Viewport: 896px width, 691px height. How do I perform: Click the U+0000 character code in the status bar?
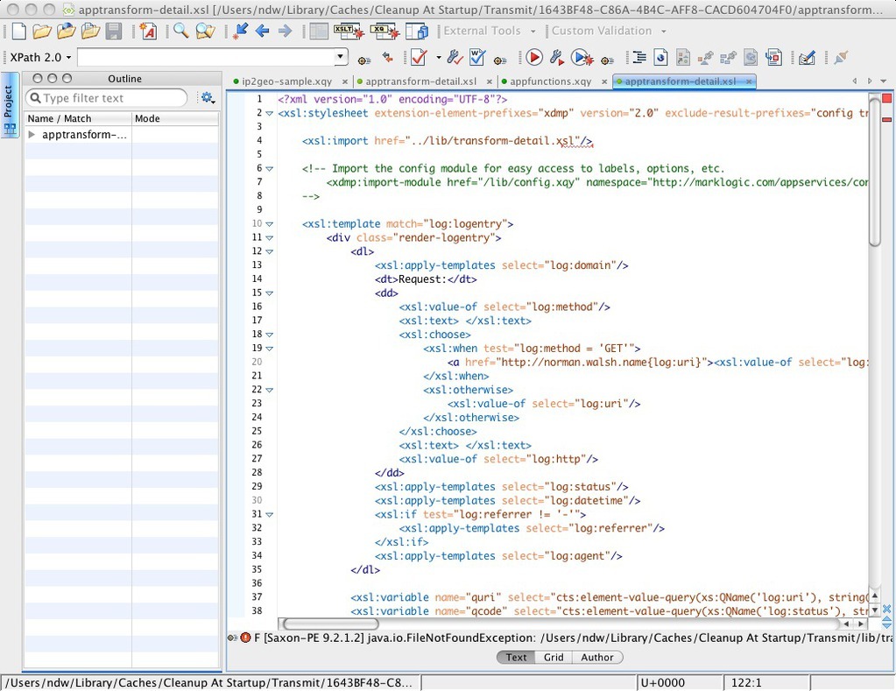pos(663,682)
